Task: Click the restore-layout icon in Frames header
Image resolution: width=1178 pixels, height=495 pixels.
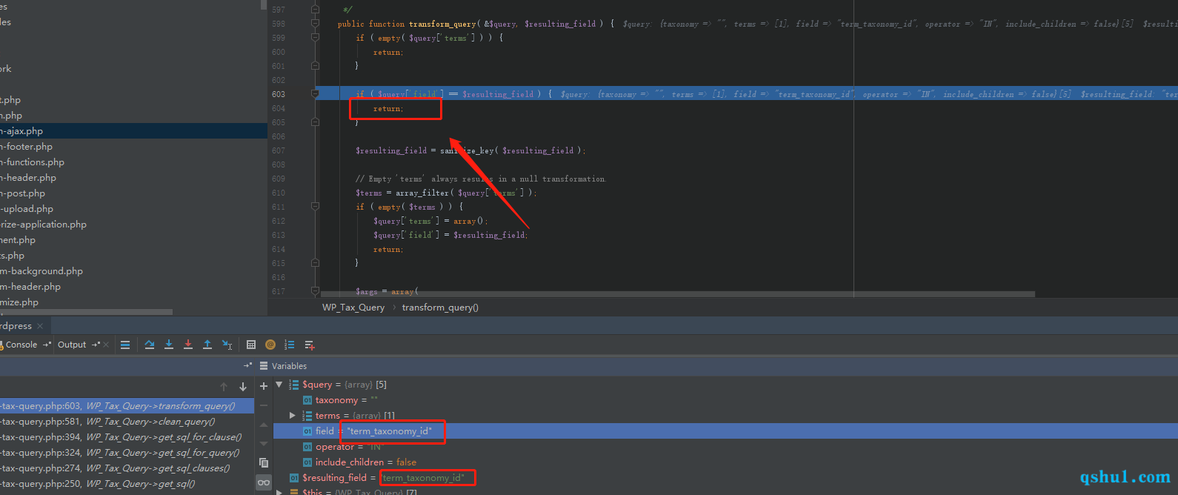Action: click(x=247, y=365)
